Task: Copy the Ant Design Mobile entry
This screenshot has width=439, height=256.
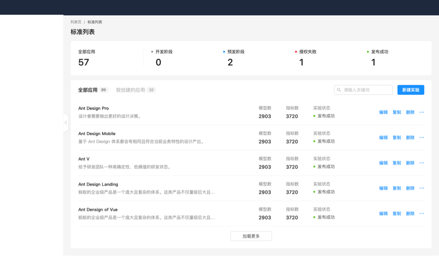Action: (x=397, y=137)
